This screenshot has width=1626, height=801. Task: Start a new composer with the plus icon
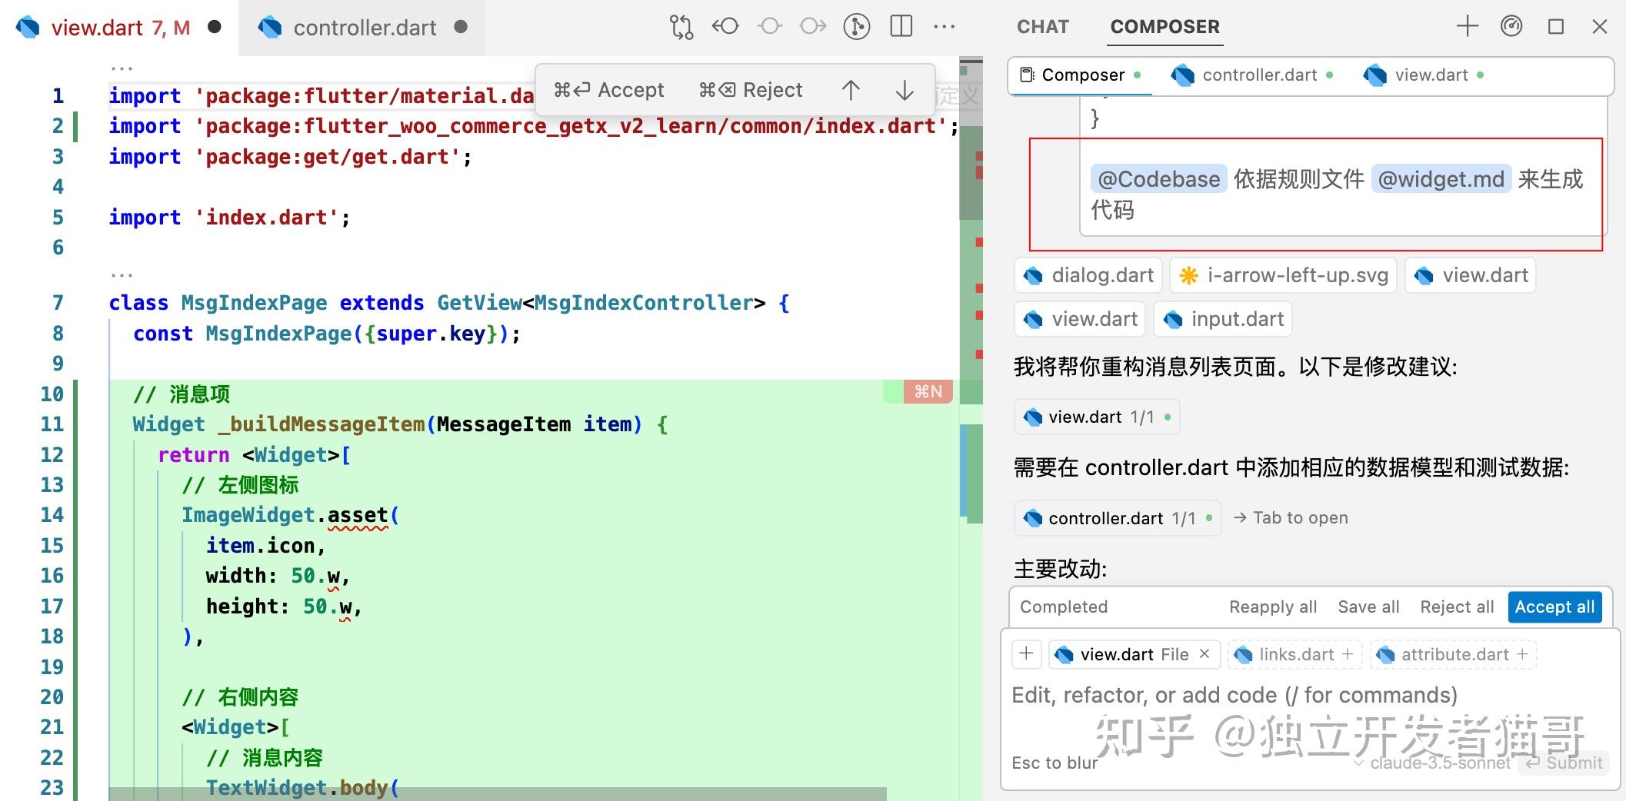tap(1467, 25)
